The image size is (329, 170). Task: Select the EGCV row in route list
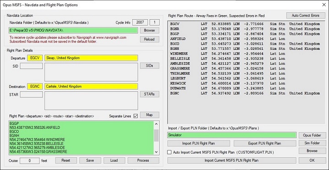click(245, 24)
